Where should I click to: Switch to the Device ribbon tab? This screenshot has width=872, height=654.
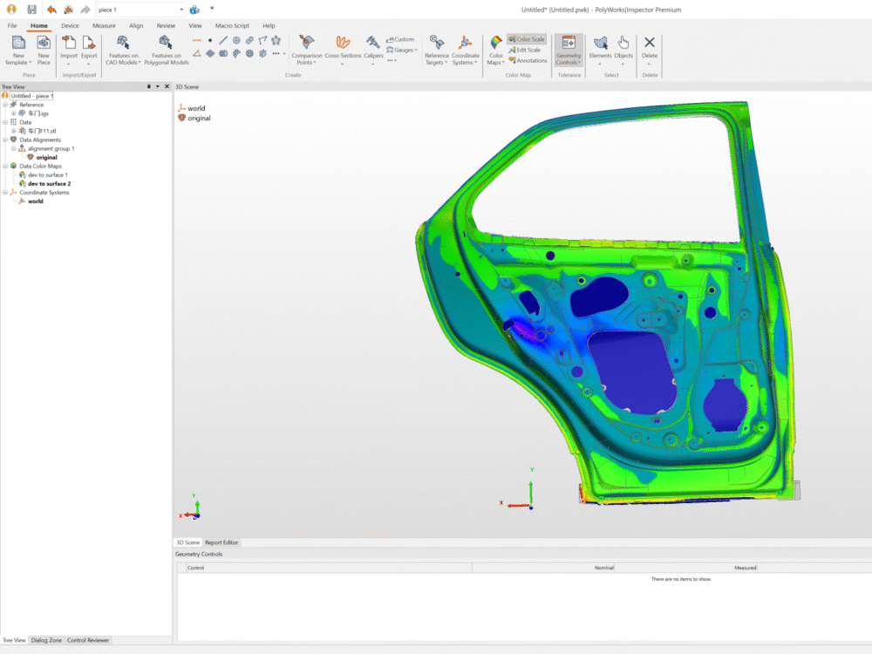(70, 25)
